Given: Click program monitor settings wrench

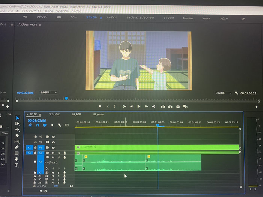Looking at the screenshot, I should (x=236, y=93).
